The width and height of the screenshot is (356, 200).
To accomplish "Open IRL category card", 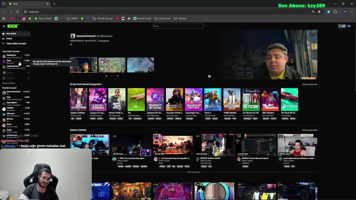I will click(136, 99).
